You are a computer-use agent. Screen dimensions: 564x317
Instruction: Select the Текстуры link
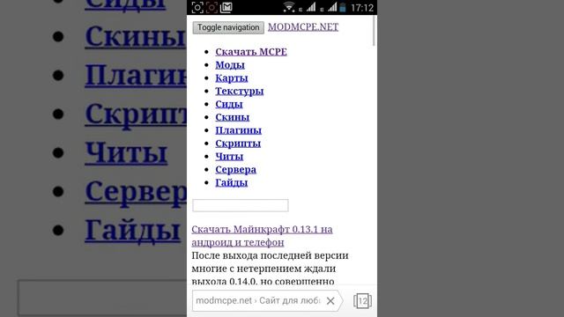[240, 92]
